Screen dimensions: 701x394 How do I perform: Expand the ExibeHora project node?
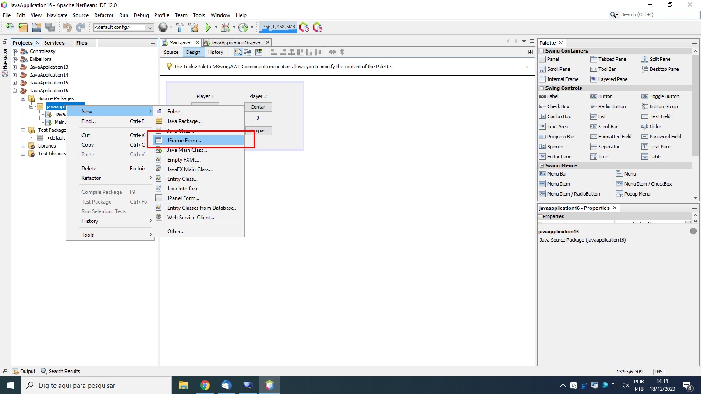[14, 59]
